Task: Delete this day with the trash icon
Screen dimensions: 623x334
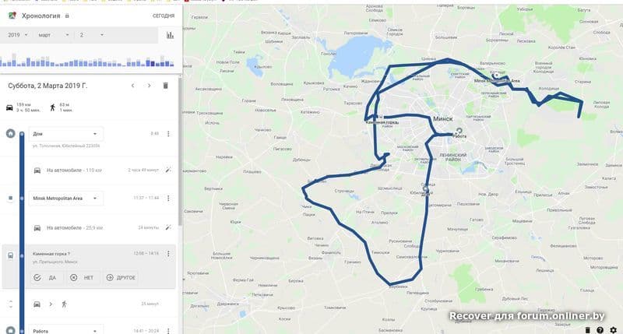Action: (166, 86)
